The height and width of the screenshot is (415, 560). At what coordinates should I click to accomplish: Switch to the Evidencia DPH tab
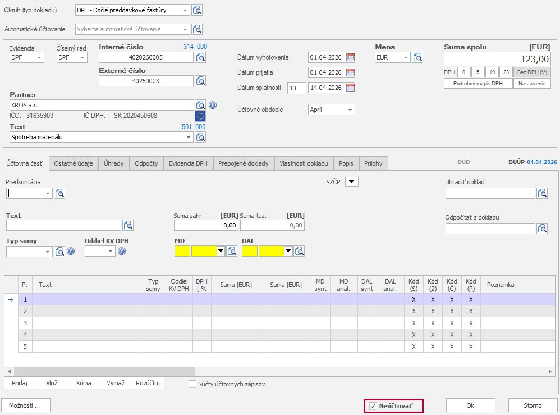pos(188,163)
